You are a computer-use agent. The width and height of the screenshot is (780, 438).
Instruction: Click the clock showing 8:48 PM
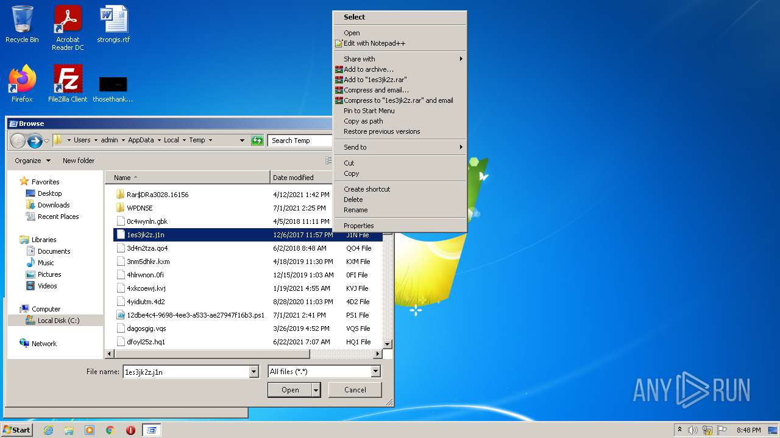[x=748, y=430]
